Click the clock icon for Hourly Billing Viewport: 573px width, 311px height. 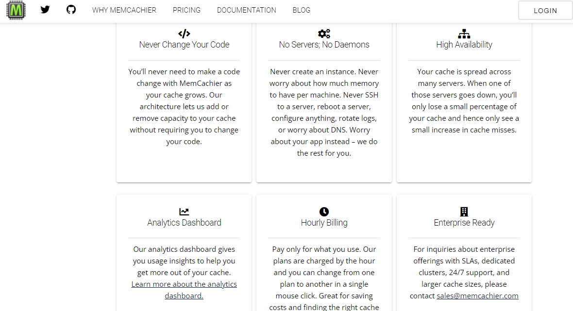[x=324, y=212]
